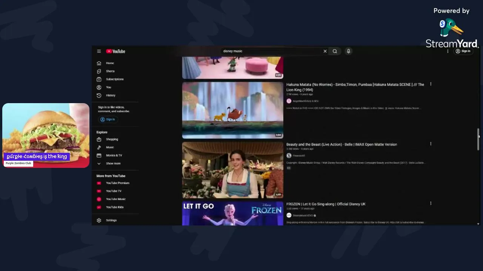Click the scrollbar down arrow
This screenshot has width=483, height=271.
(x=478, y=224)
